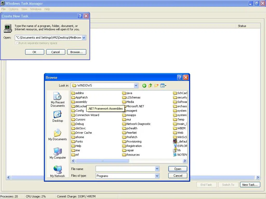Select the assembly folder
Viewport: 266px width, 199px height.
[79, 102]
